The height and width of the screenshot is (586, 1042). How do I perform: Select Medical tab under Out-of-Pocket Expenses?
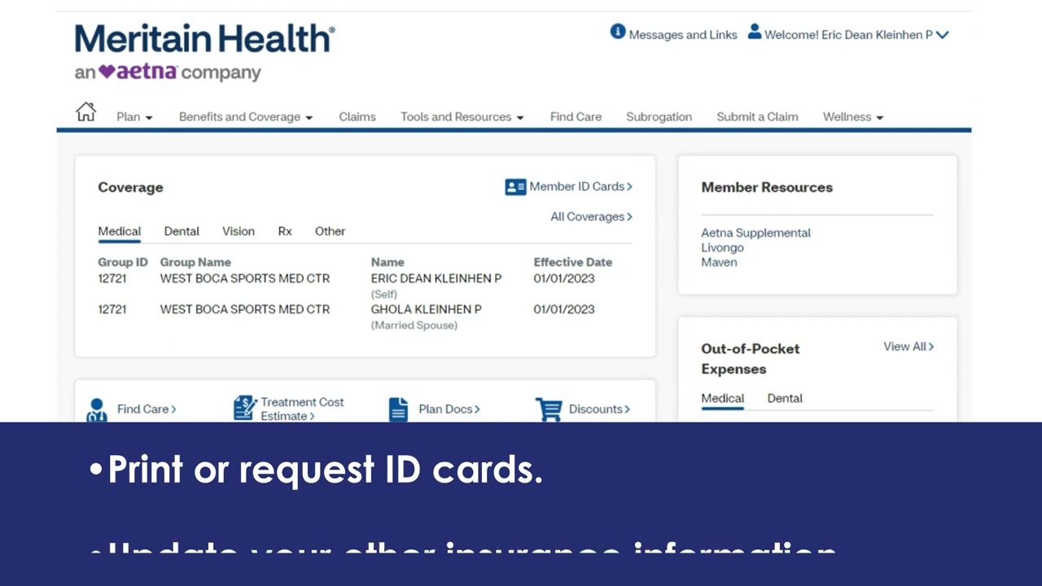coord(723,399)
